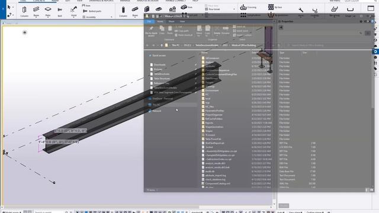
Task: Open the Concrete ribbon tab
Action: coord(38,1)
